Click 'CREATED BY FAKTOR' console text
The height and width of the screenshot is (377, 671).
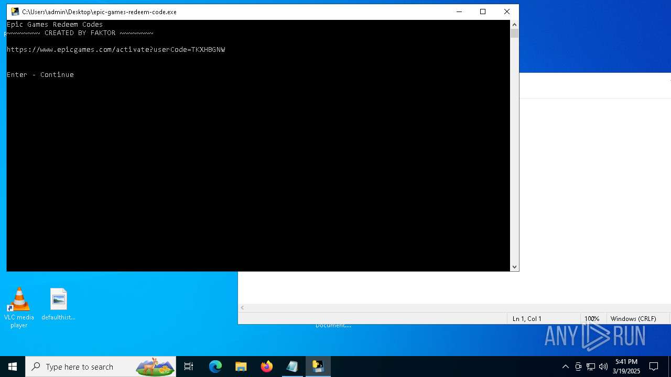coord(80,32)
